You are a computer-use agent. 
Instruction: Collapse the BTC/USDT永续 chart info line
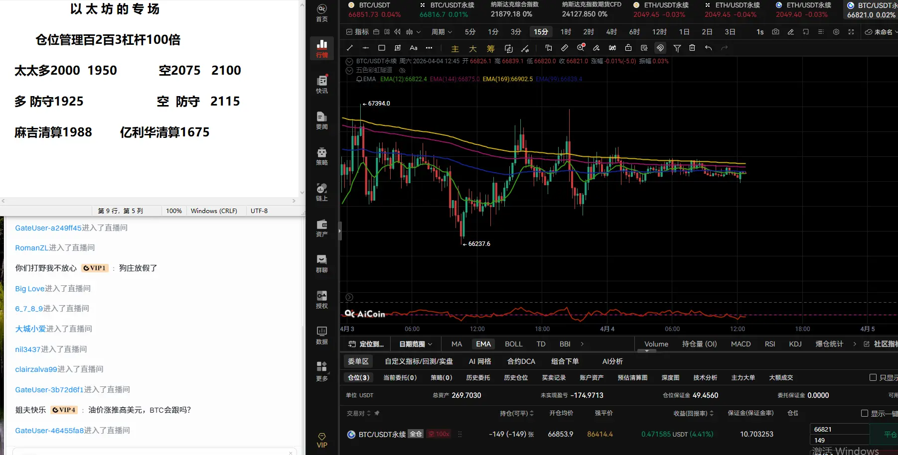(349, 61)
